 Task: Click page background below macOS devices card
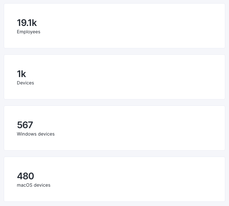114,204
